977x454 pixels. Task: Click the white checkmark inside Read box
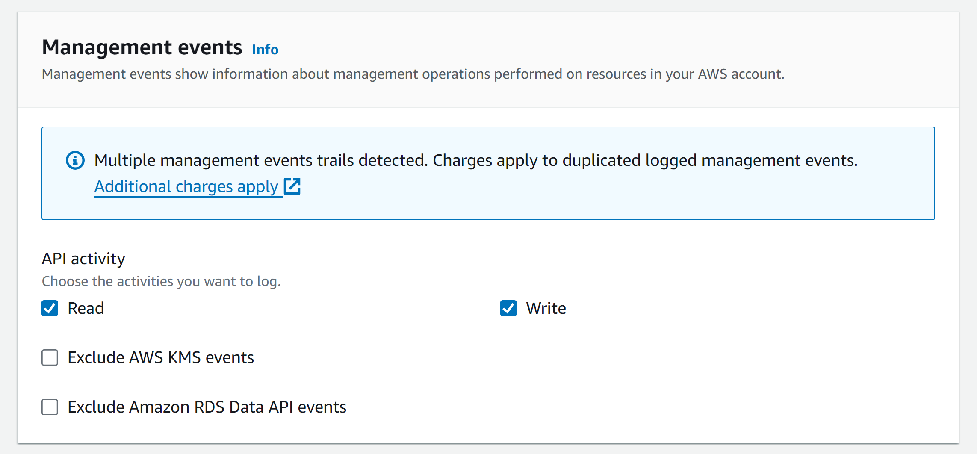click(x=50, y=308)
